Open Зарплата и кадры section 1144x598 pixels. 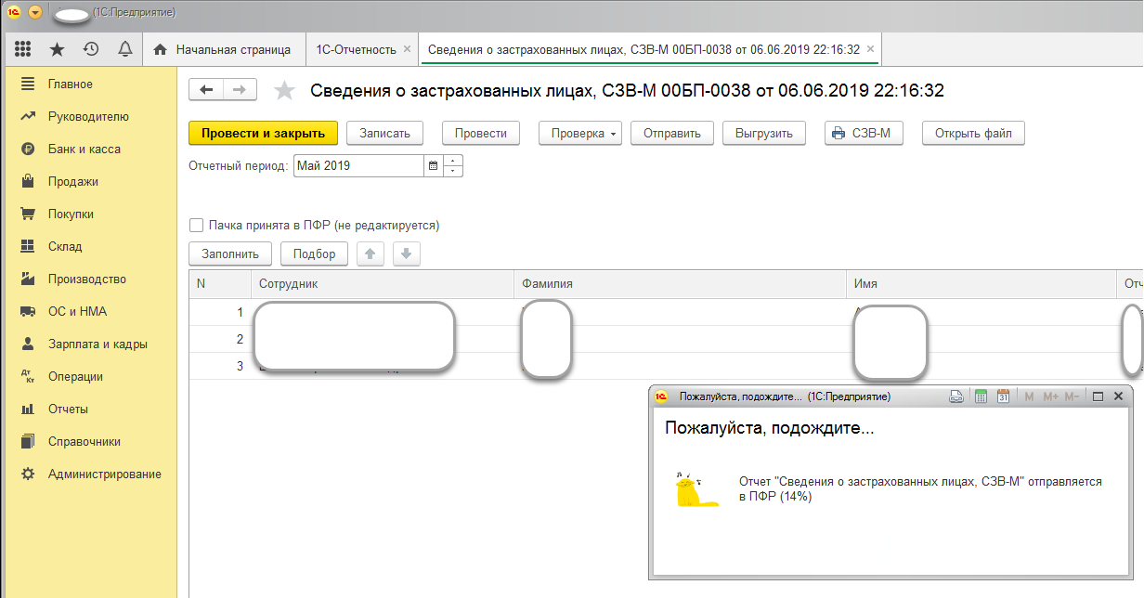point(97,344)
